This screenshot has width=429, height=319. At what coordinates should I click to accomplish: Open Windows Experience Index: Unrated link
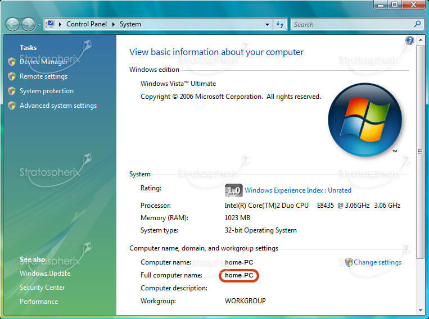point(298,190)
